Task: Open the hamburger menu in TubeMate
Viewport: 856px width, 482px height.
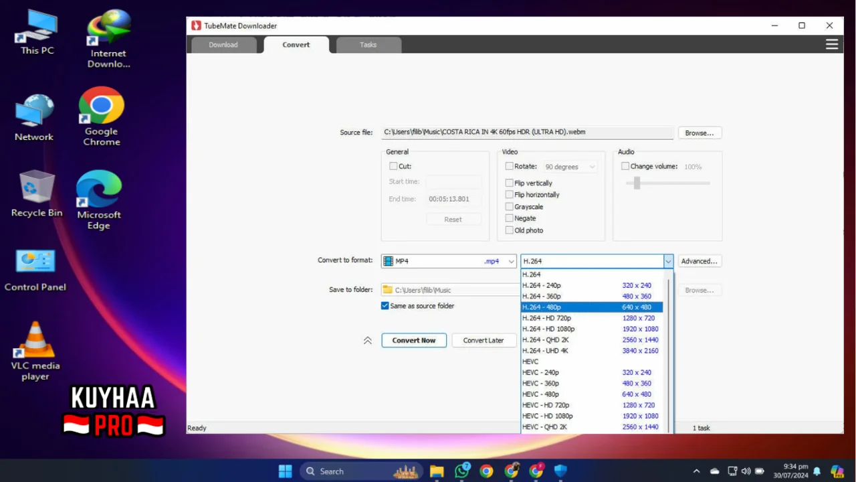Action: 832,44
